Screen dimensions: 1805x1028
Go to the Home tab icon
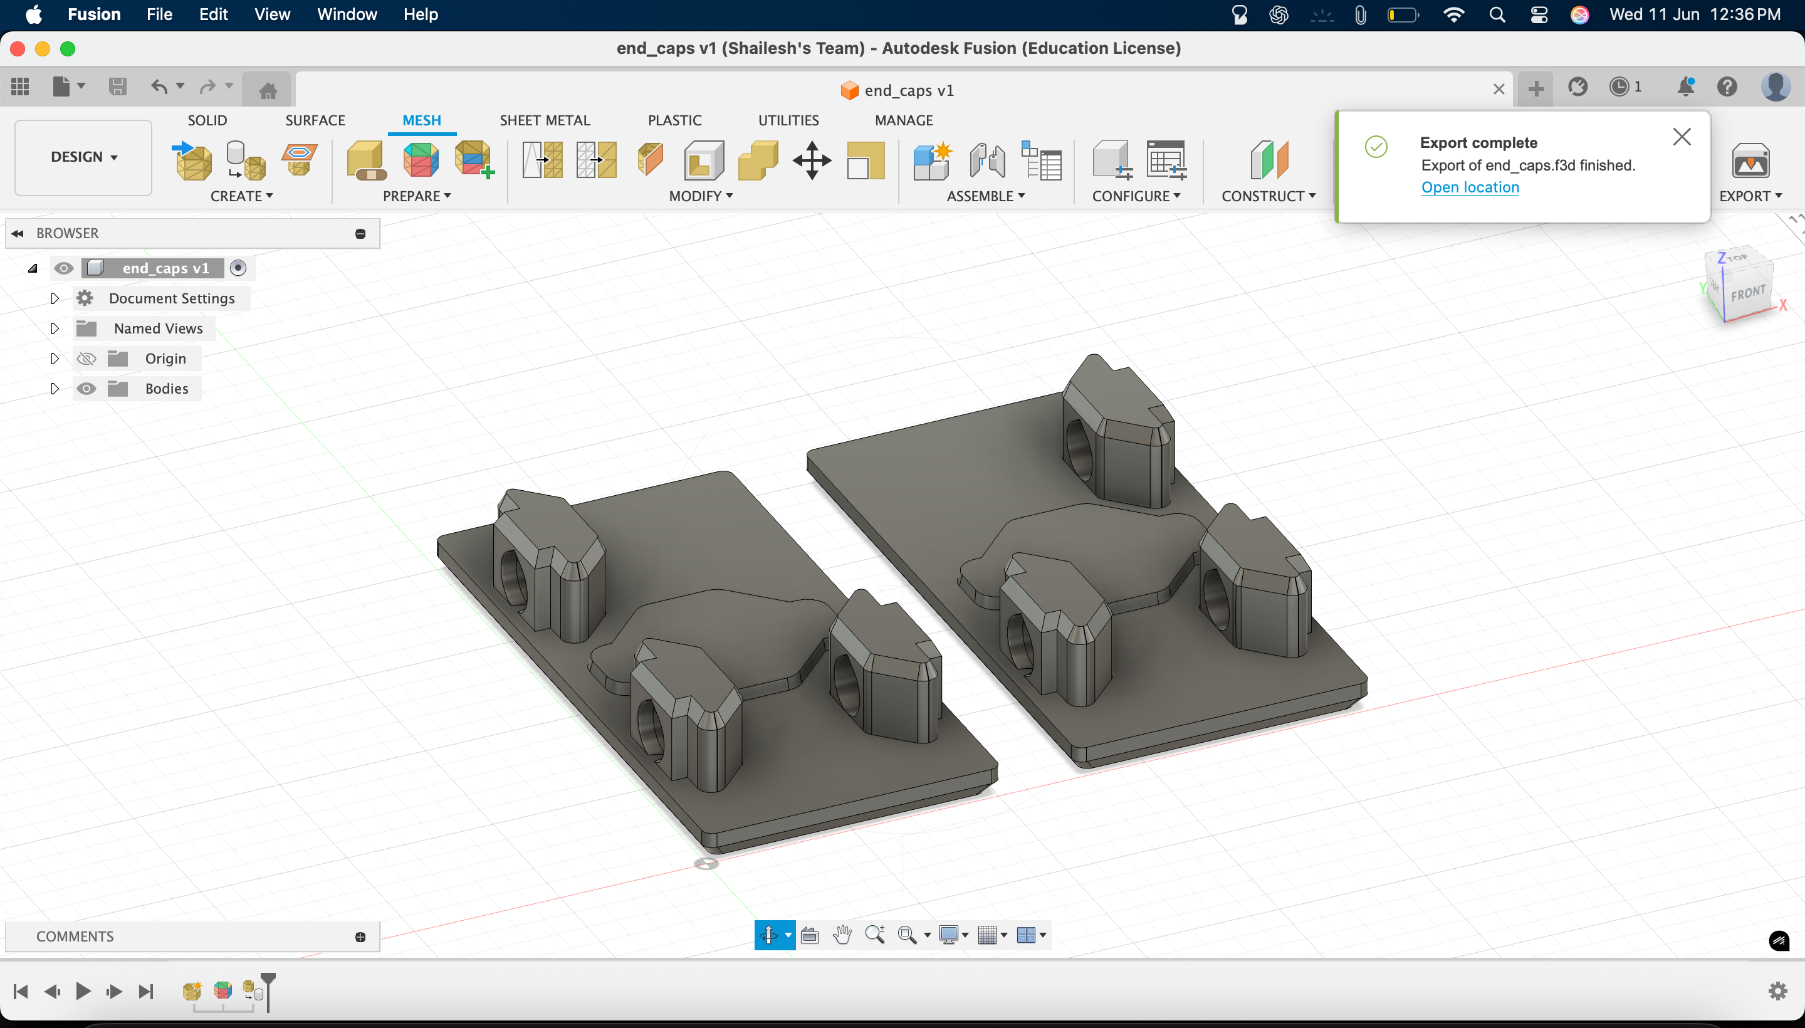(268, 90)
